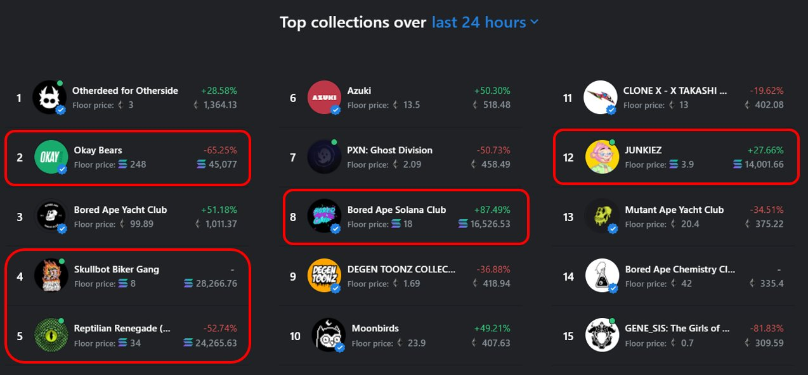This screenshot has height=375, width=808.
Task: Open the Bored Ape Yacht Club avatar icon
Action: point(51,217)
